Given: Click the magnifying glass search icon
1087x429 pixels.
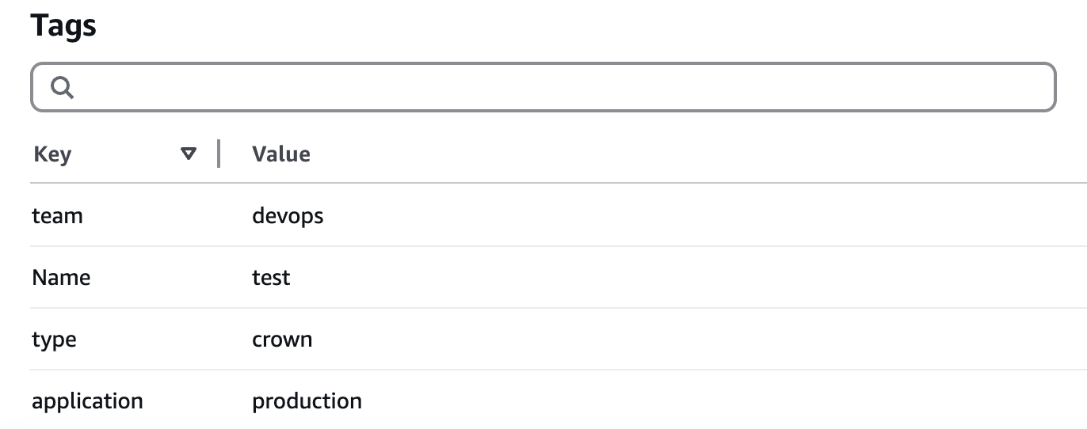Looking at the screenshot, I should pyautogui.click(x=62, y=87).
